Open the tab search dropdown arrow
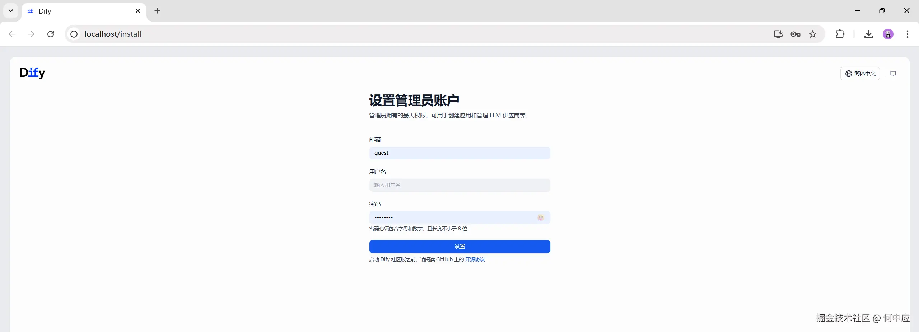 pyautogui.click(x=10, y=10)
